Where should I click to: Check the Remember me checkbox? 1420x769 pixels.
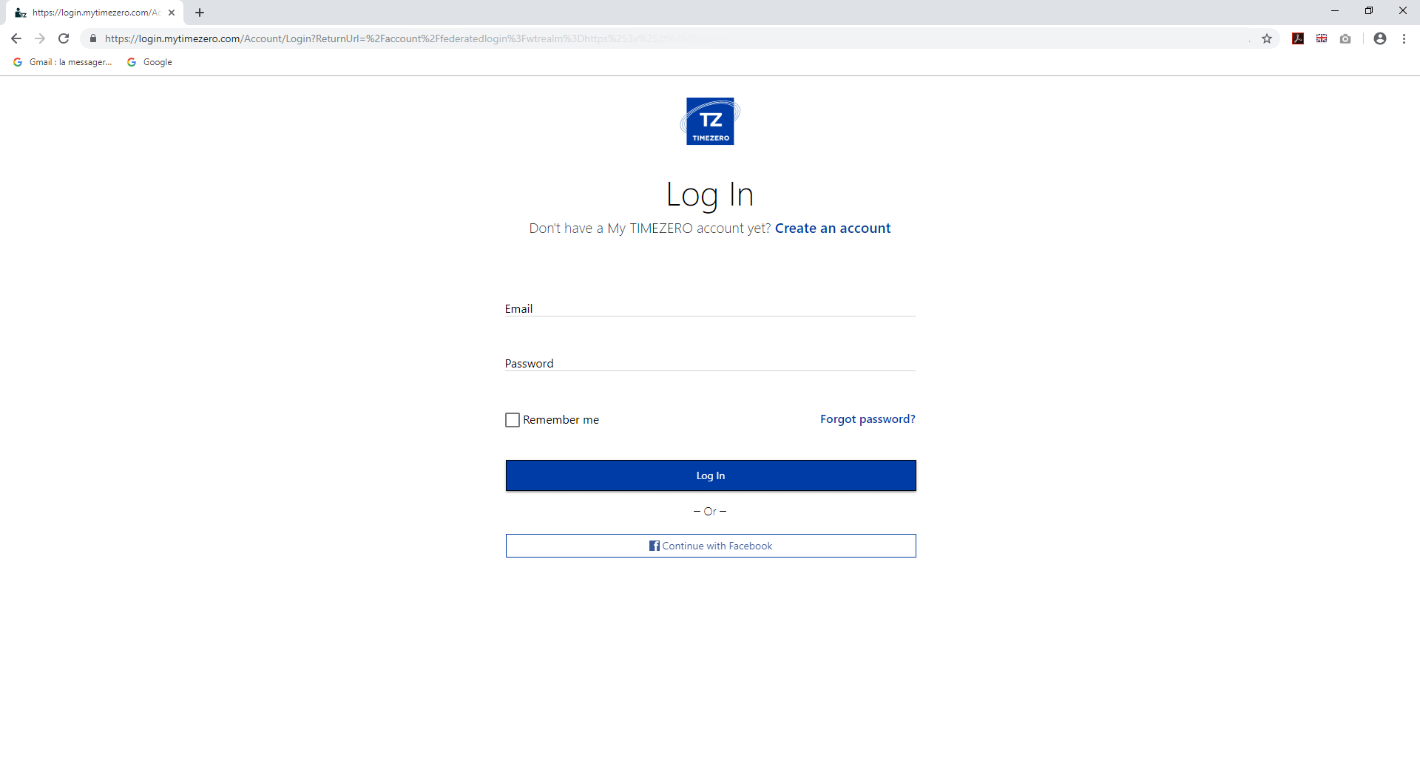point(513,420)
